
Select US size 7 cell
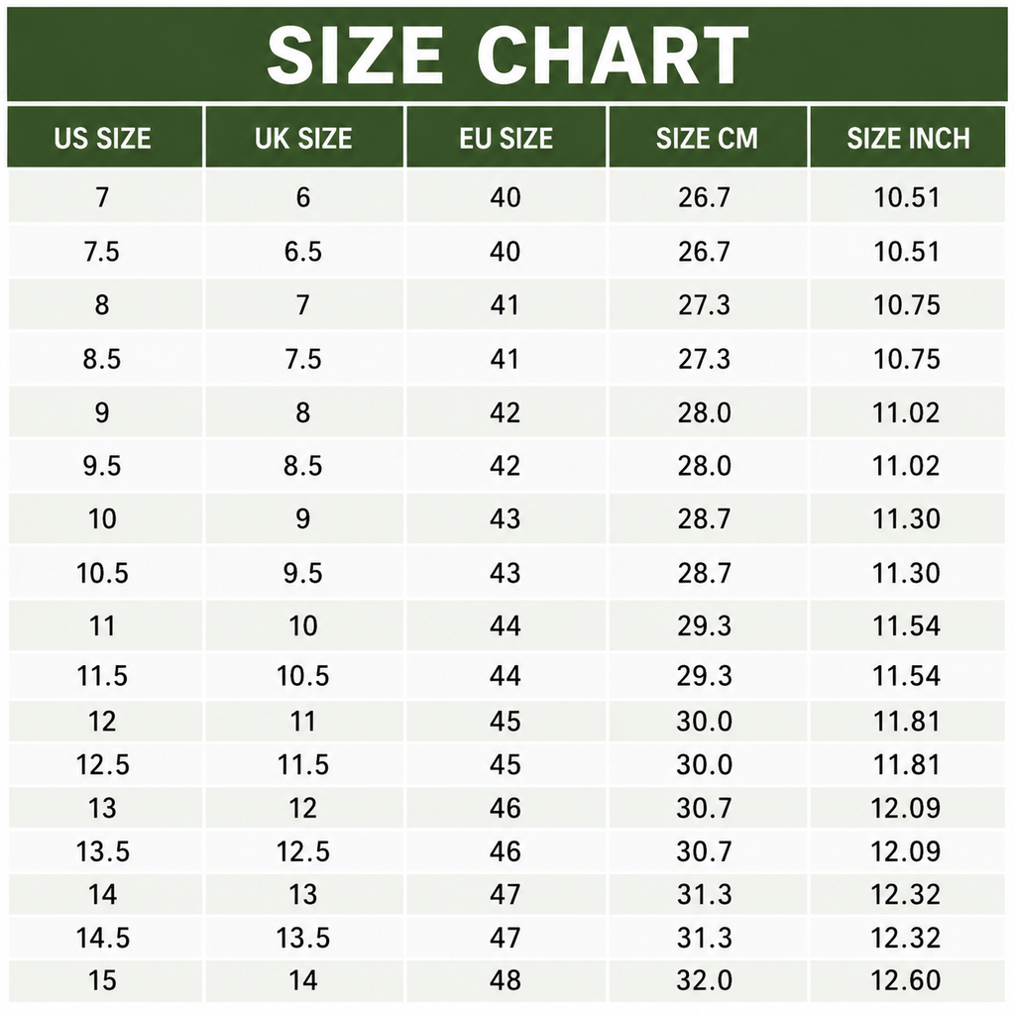[105, 197]
